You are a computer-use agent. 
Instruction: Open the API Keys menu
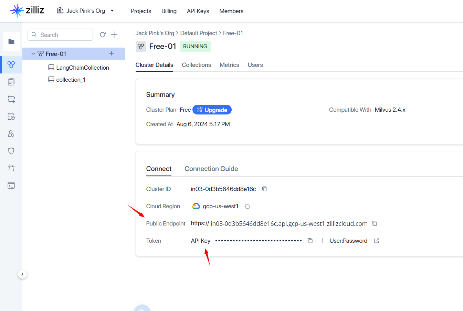tap(198, 11)
